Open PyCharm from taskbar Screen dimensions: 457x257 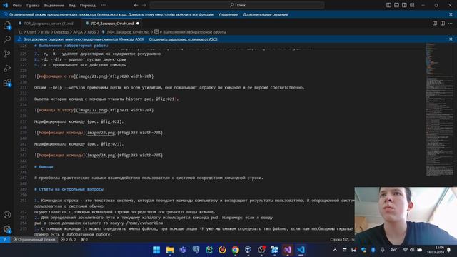tap(209, 250)
